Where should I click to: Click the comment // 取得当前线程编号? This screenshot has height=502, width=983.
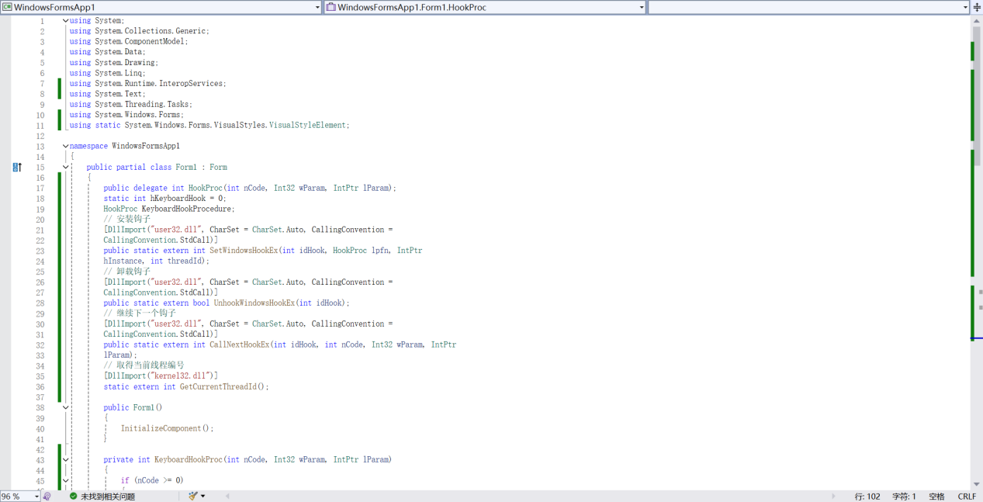point(144,365)
